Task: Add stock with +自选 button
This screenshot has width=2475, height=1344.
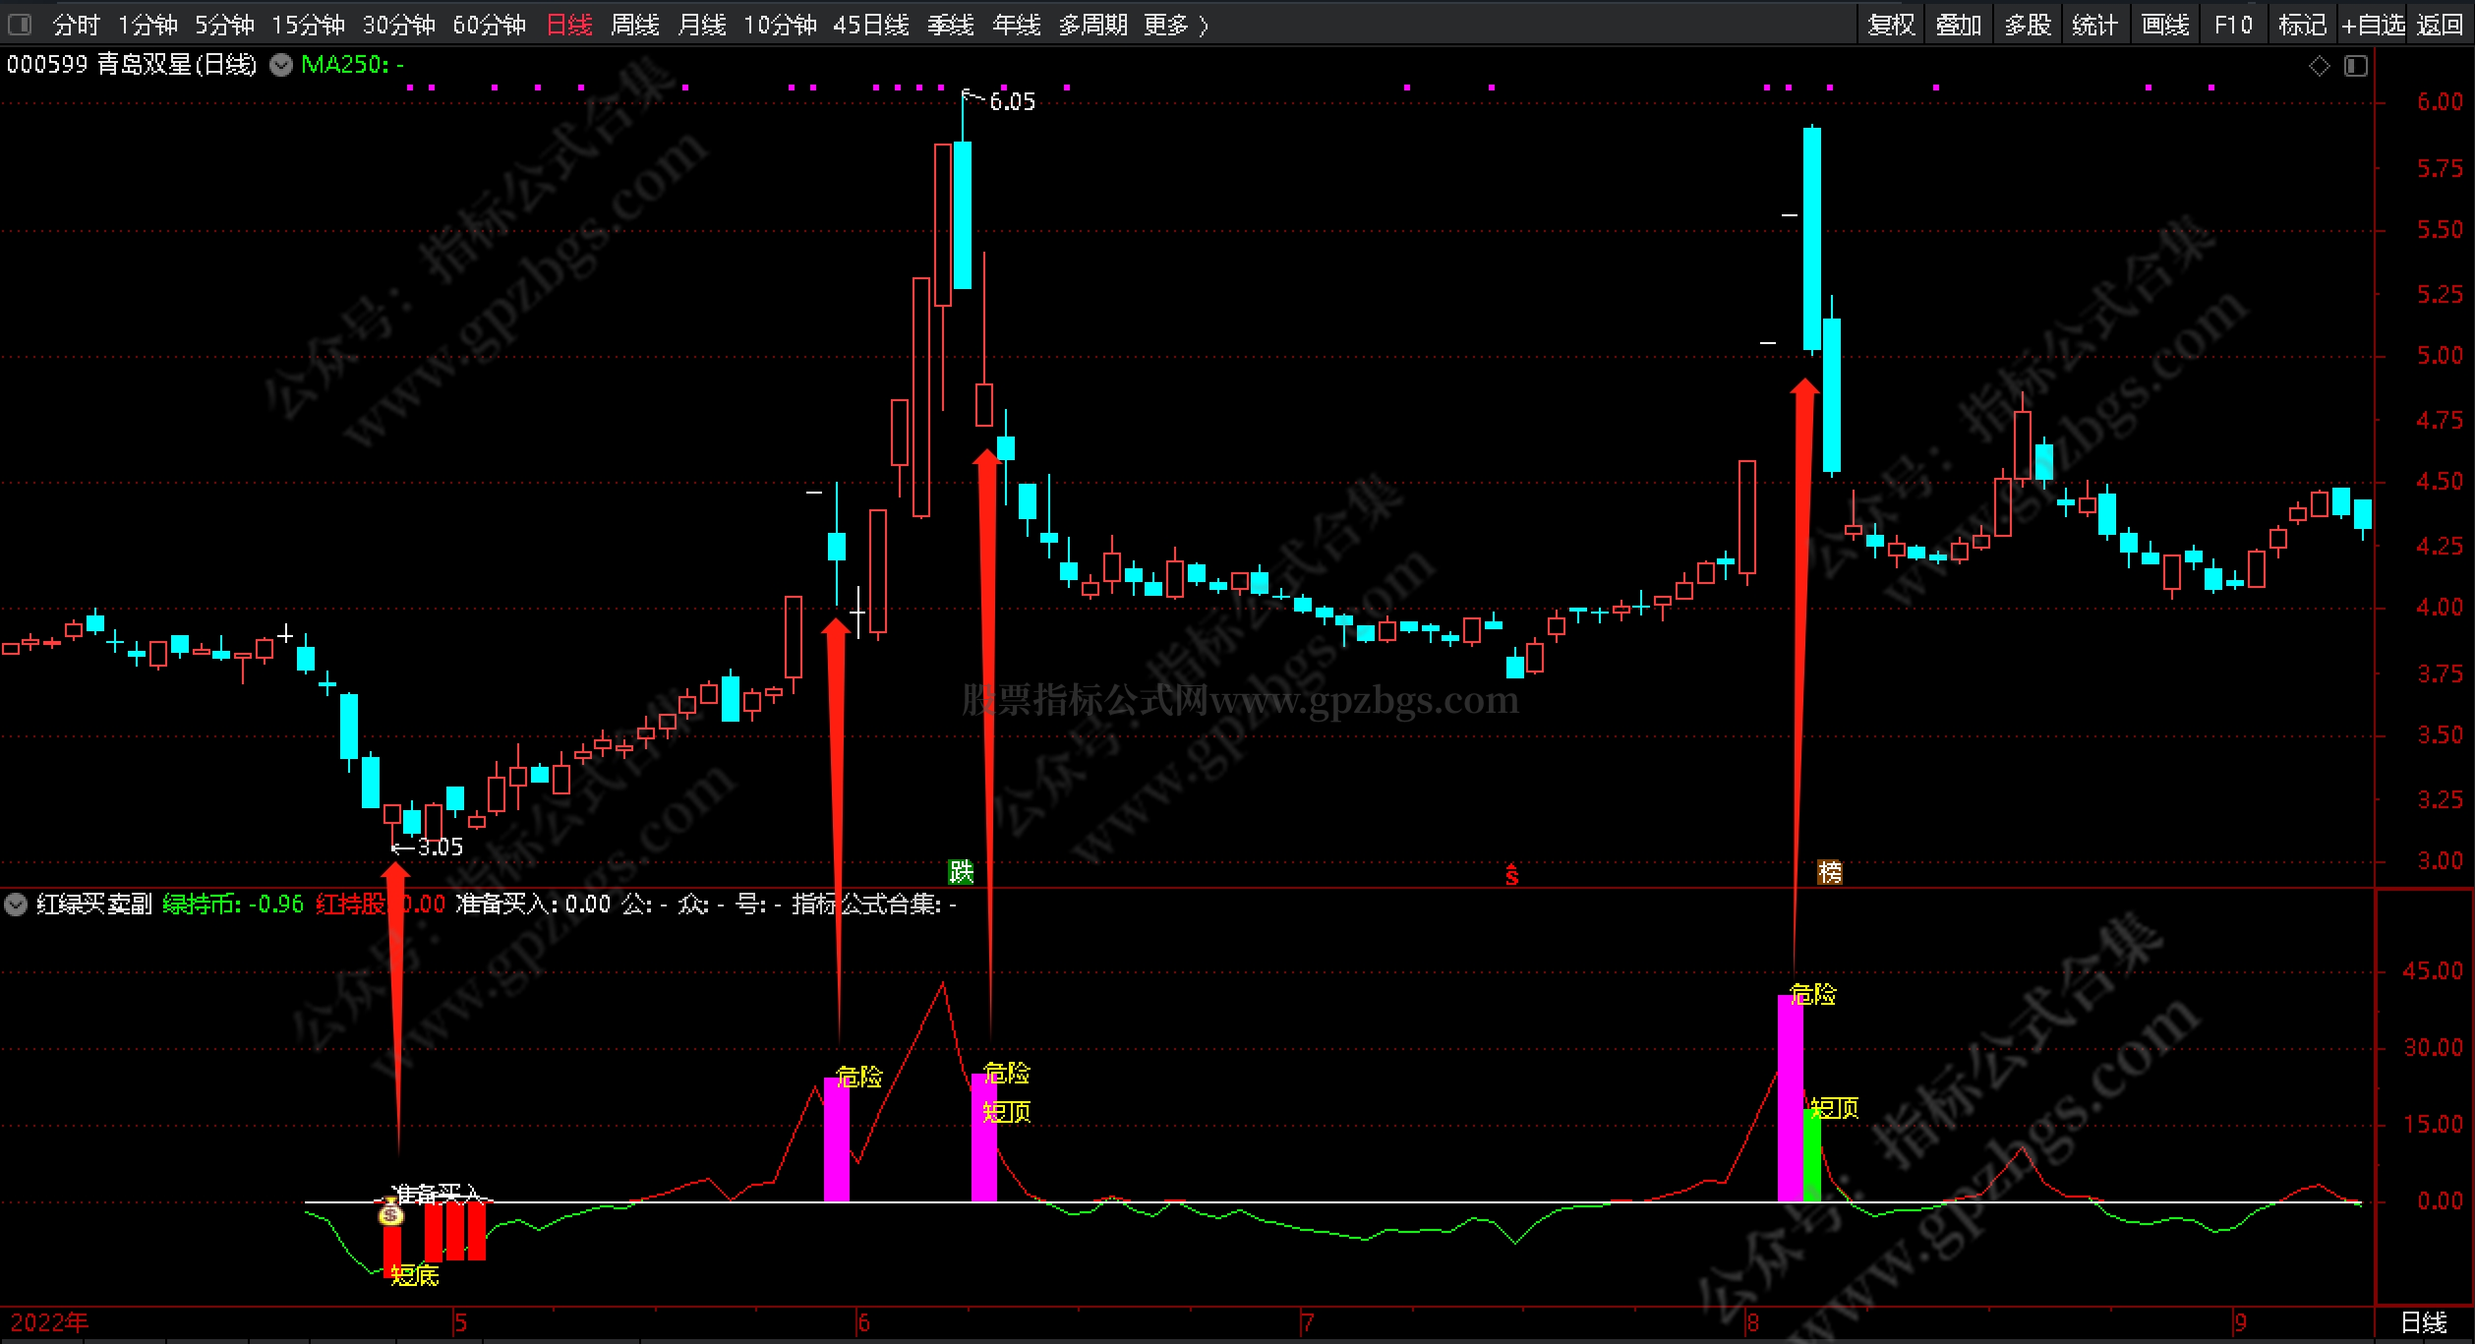Action: pos(2372,25)
